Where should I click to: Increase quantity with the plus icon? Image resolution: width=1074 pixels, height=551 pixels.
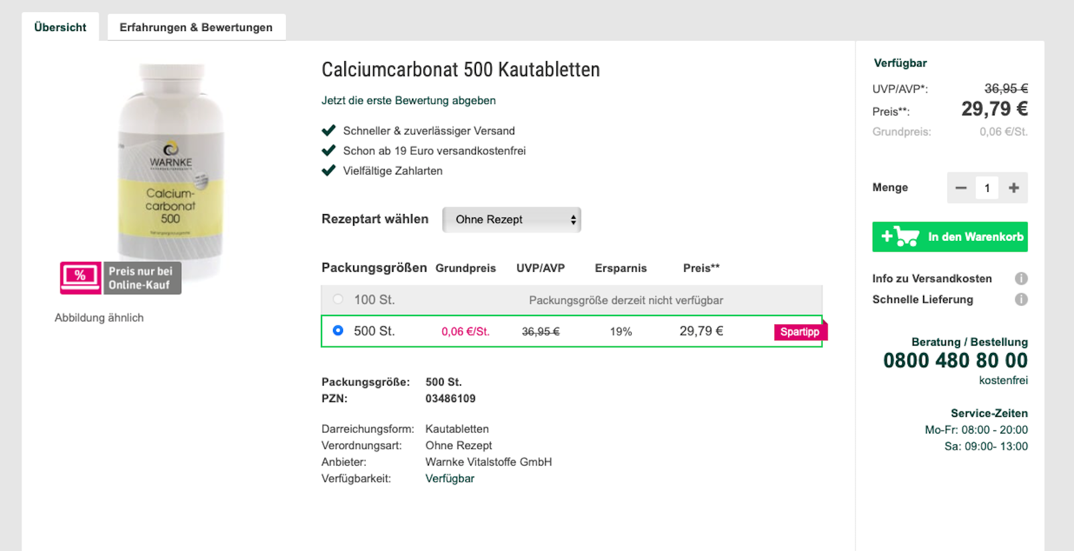[x=1014, y=188]
